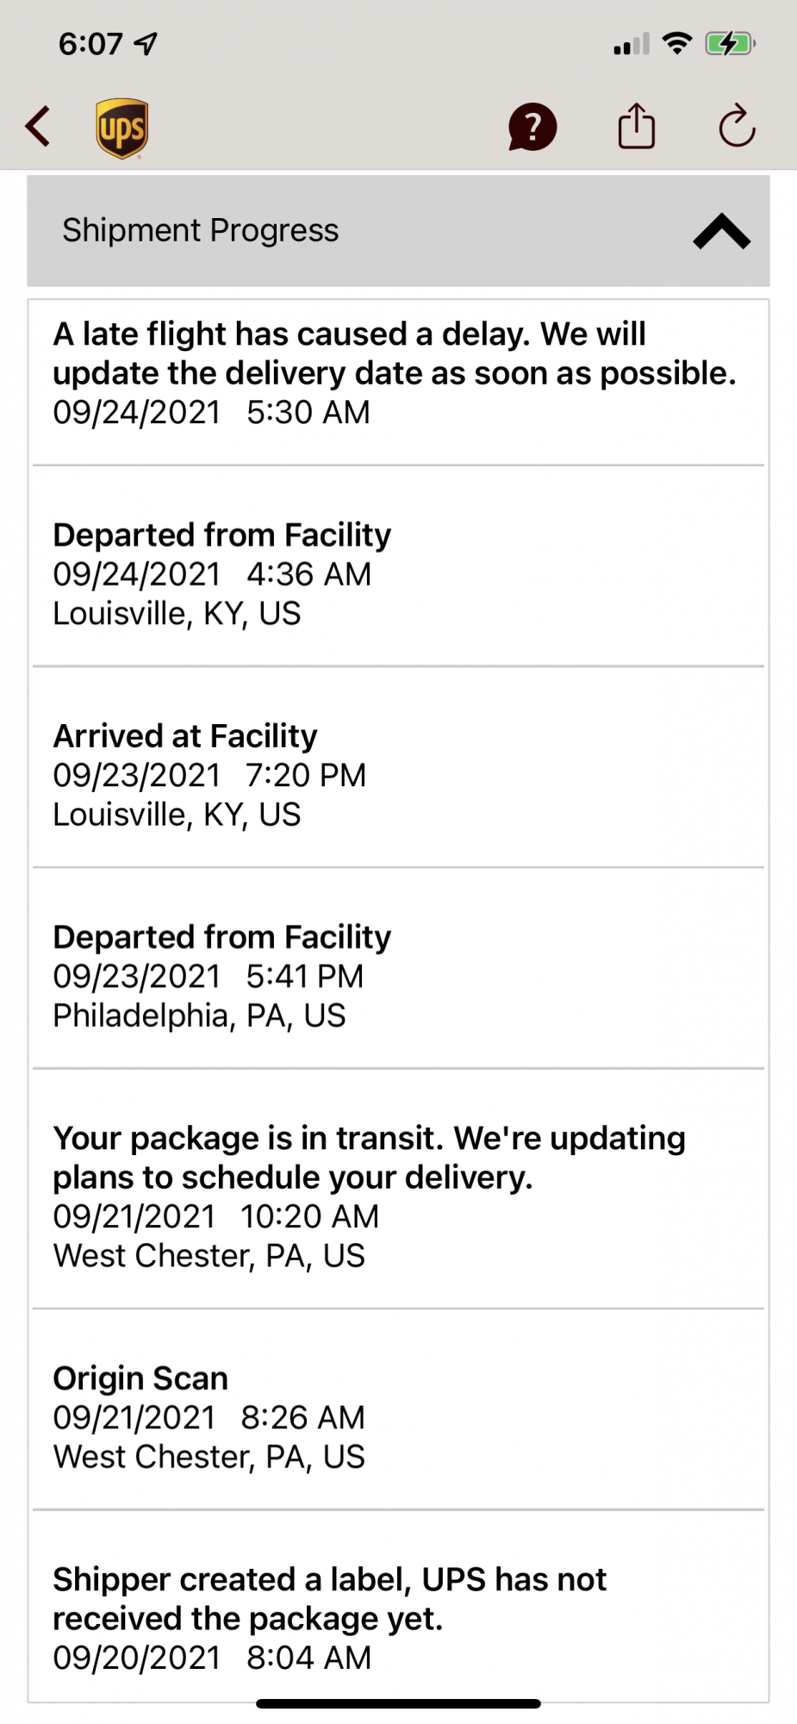Image resolution: width=797 pixels, height=1724 pixels.
Task: Select the package in transit entry
Action: point(398,1189)
